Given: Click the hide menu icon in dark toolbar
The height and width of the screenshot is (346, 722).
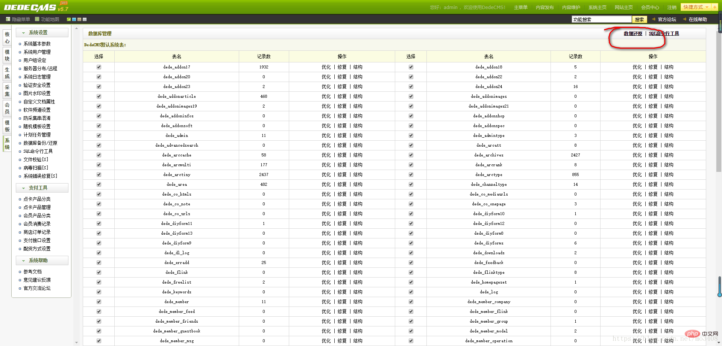Looking at the screenshot, I should tap(8, 19).
